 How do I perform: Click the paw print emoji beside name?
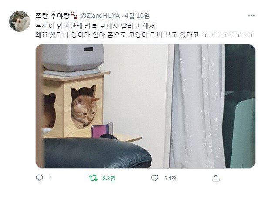click(x=74, y=15)
